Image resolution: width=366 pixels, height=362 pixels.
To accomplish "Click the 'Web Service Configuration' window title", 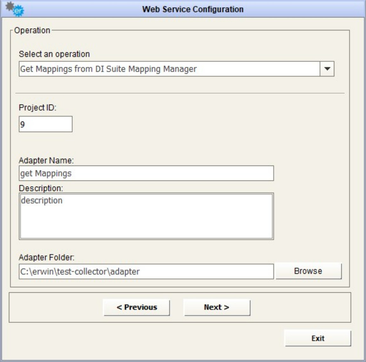I will (193, 9).
